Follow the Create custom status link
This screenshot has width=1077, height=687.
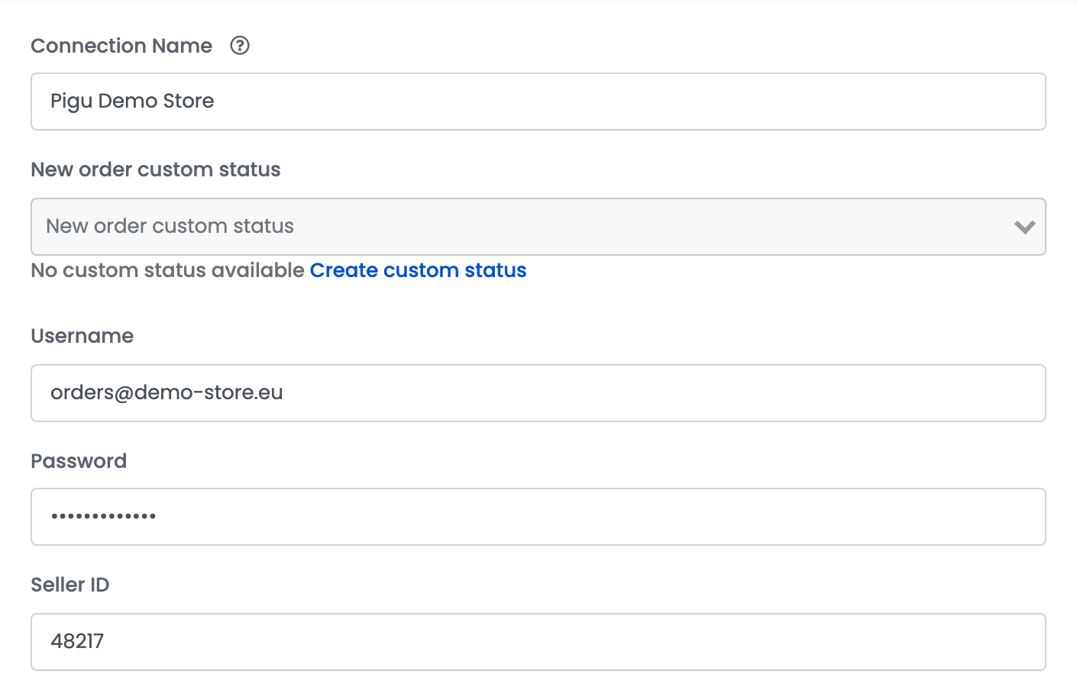coord(418,270)
